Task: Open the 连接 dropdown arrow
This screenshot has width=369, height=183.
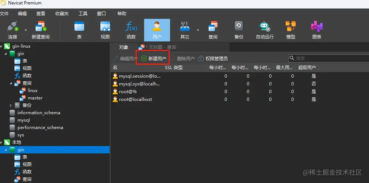Action: [26, 30]
